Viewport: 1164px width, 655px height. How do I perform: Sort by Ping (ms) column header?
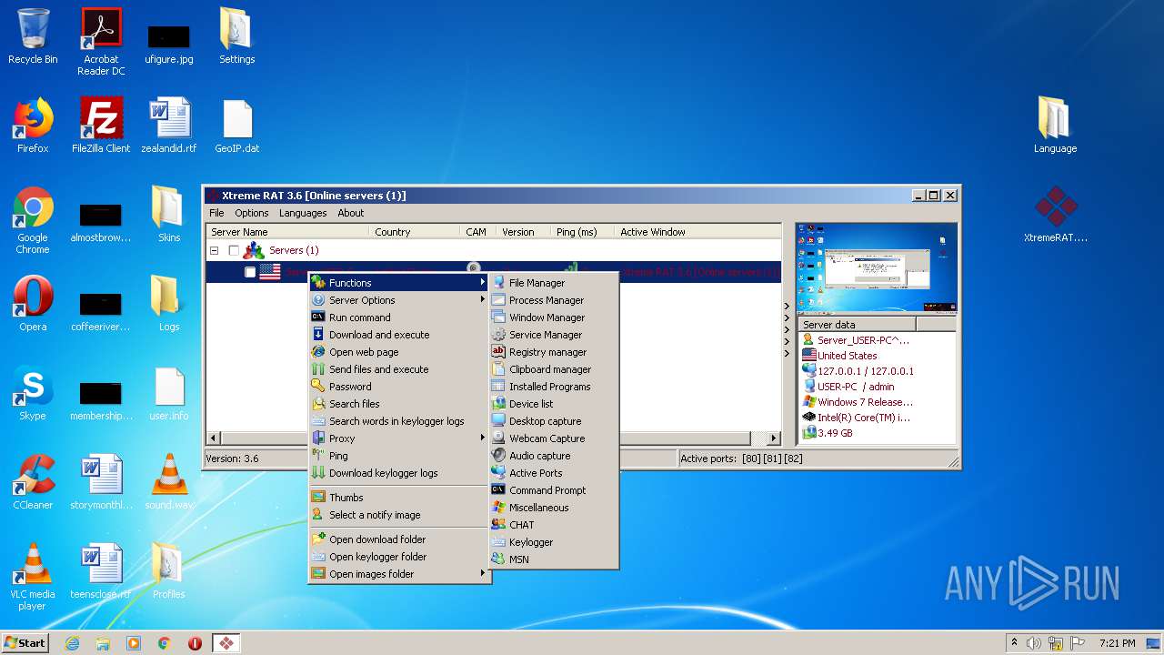582,232
